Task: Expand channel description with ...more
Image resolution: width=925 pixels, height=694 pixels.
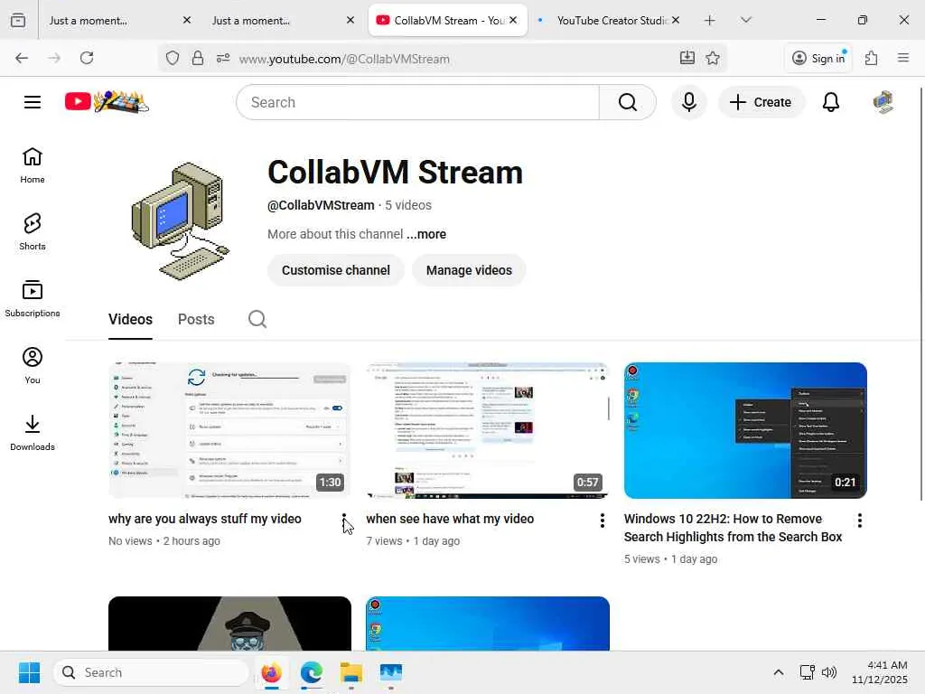Action: click(426, 234)
